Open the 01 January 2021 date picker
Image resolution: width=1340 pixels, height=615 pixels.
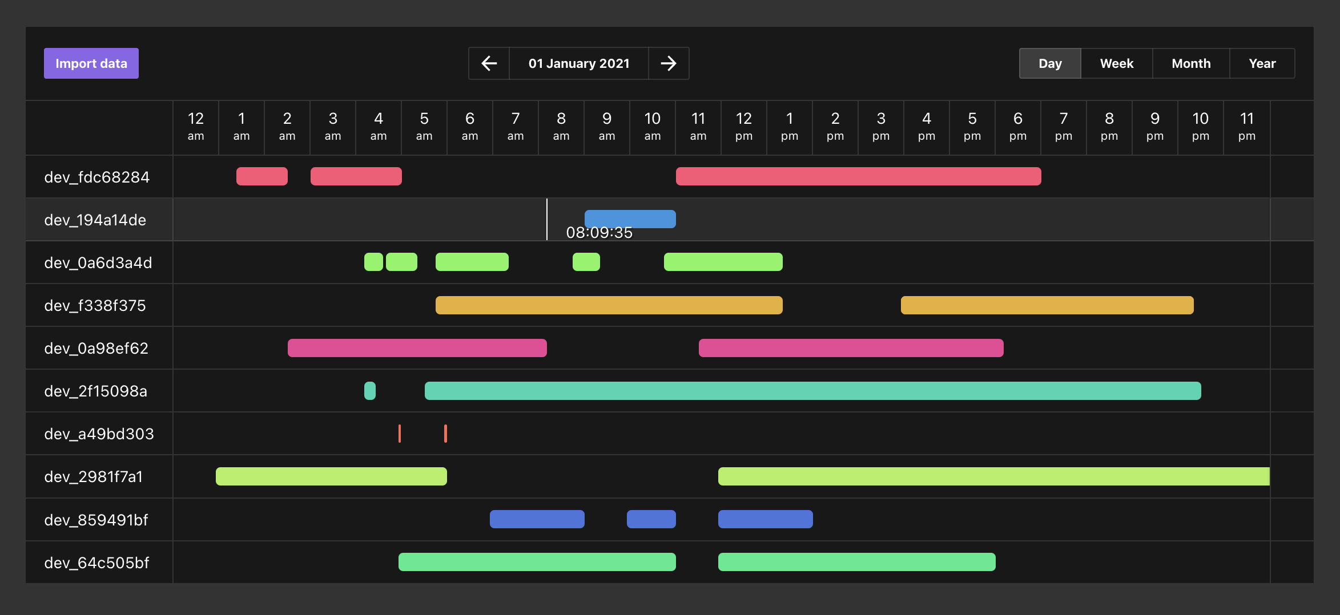pyautogui.click(x=578, y=63)
